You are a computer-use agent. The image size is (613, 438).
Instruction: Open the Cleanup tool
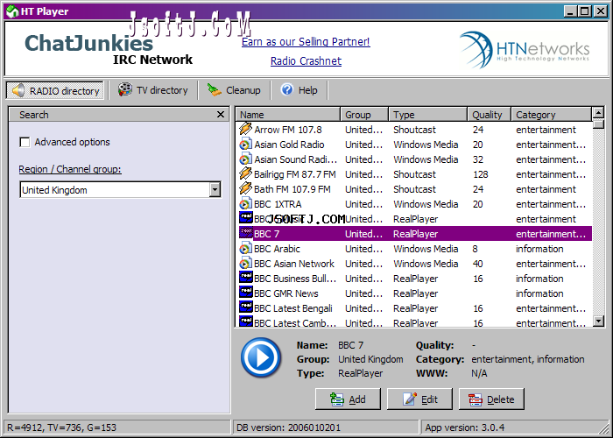tap(234, 90)
